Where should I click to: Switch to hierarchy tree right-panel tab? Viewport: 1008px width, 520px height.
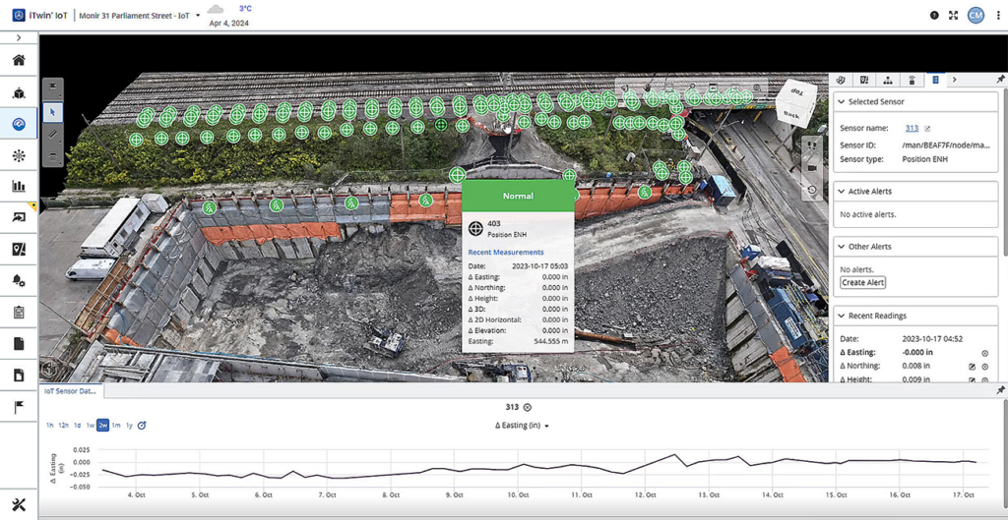pyautogui.click(x=887, y=80)
